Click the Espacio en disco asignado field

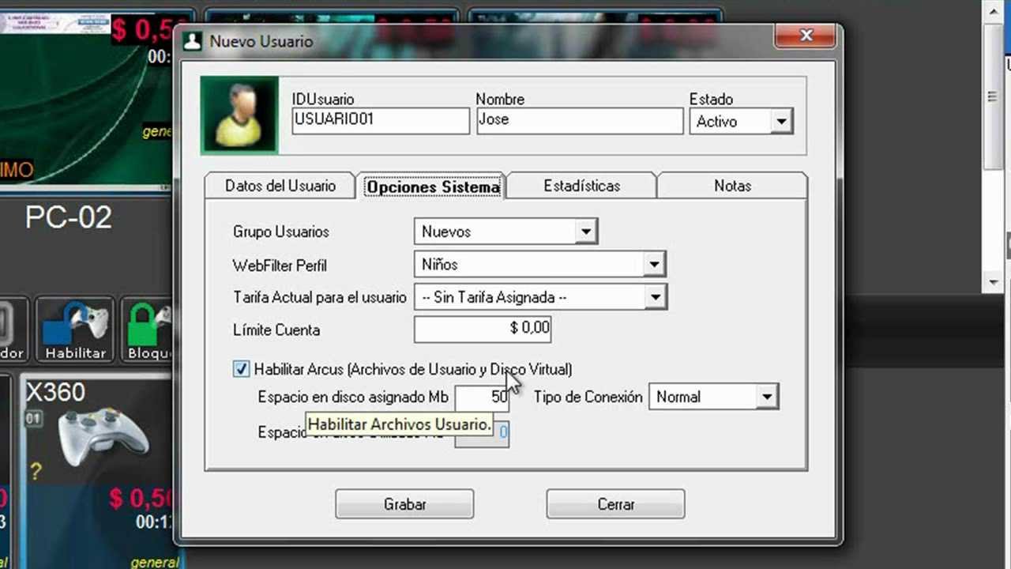(482, 397)
